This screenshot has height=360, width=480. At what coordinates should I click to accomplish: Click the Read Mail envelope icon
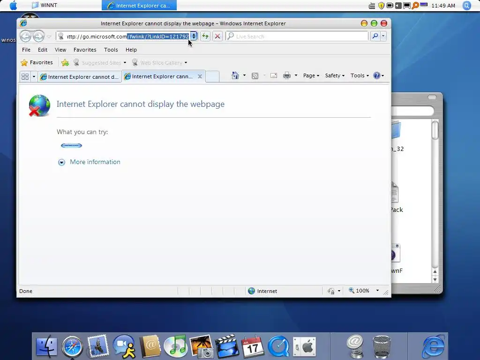(x=274, y=75)
